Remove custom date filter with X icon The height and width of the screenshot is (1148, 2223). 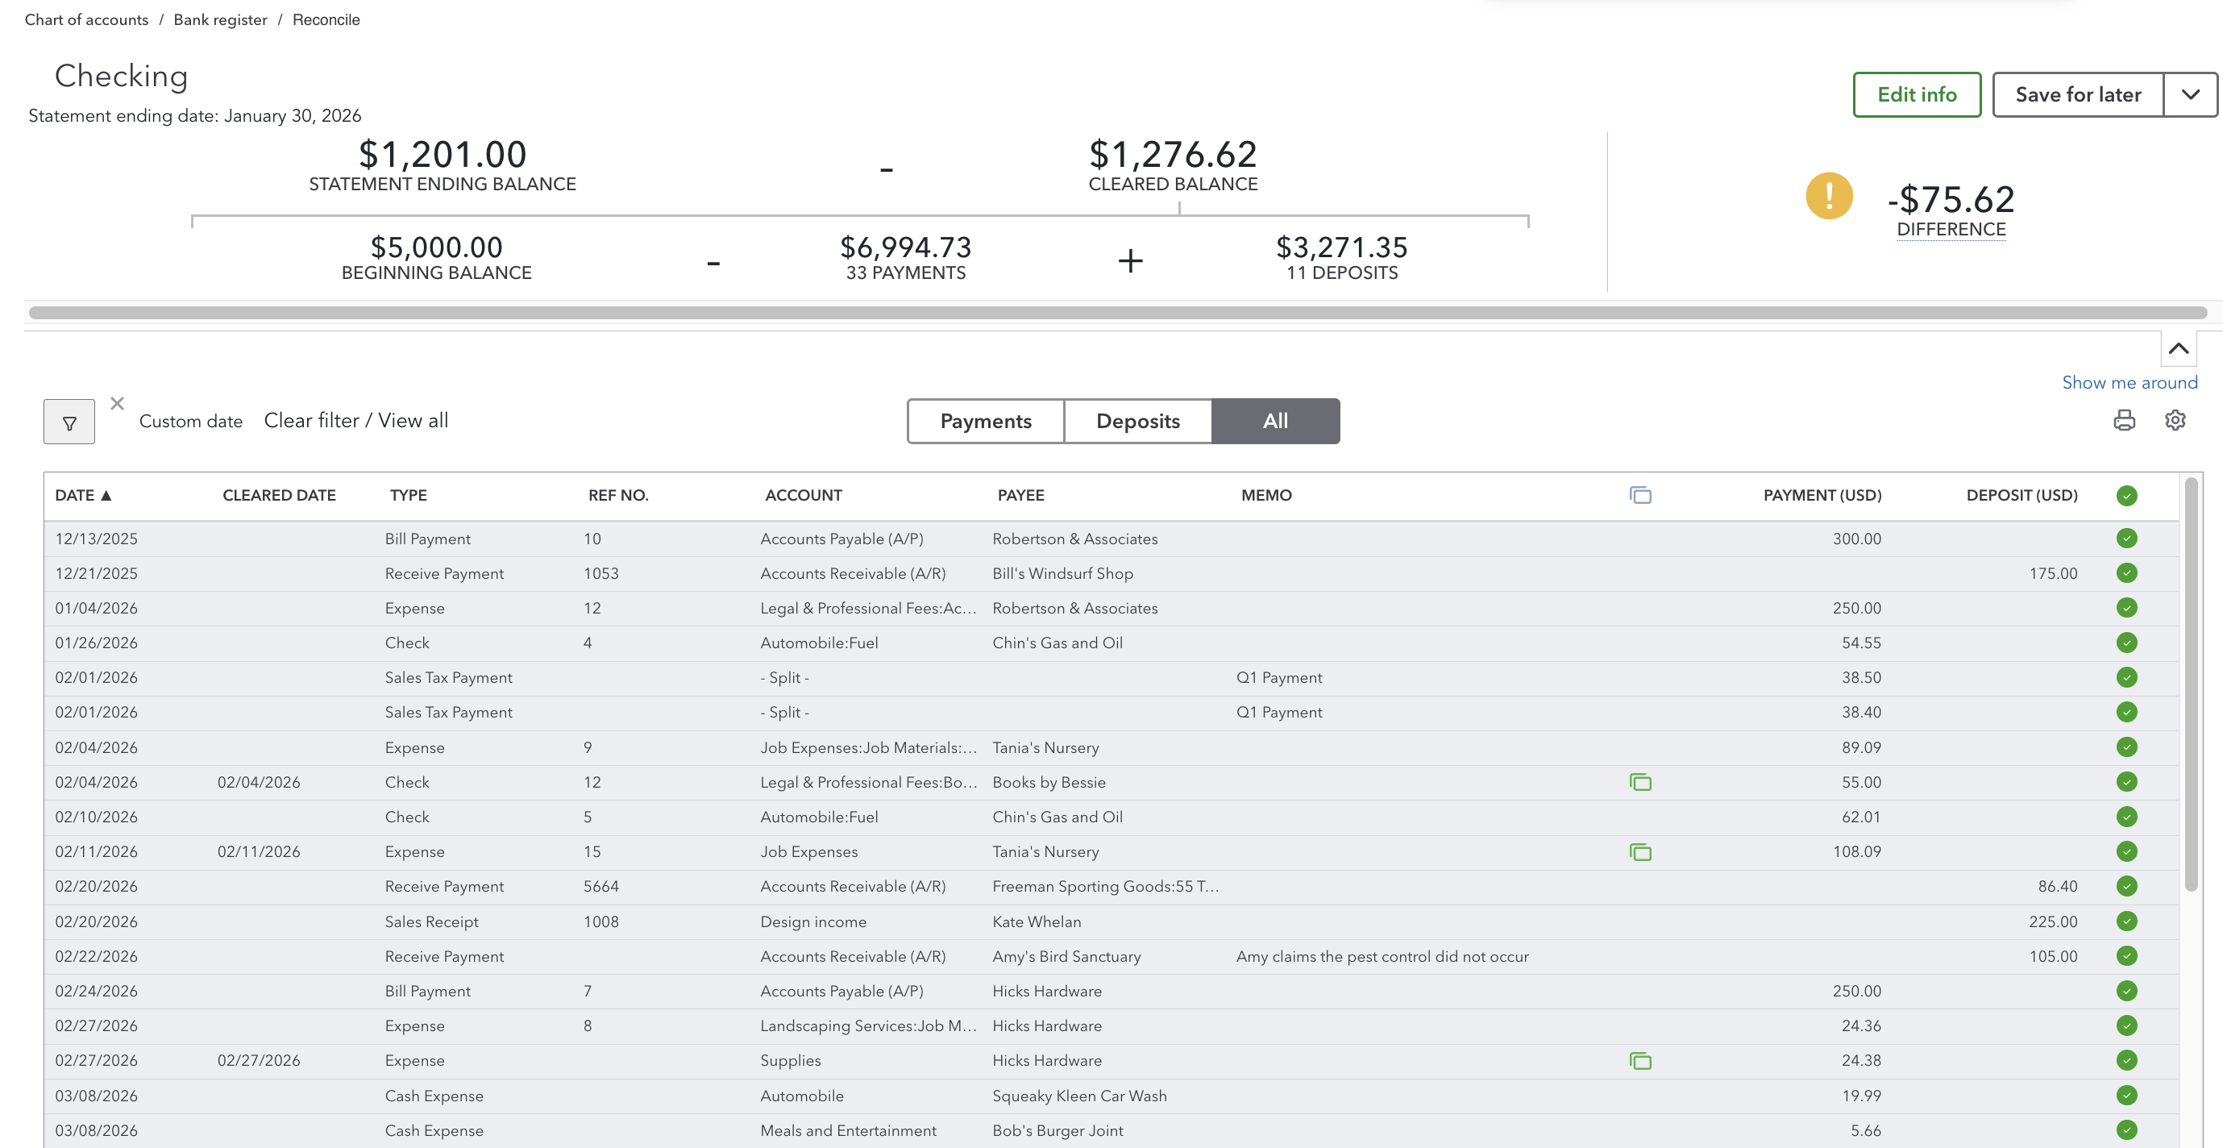pos(118,403)
